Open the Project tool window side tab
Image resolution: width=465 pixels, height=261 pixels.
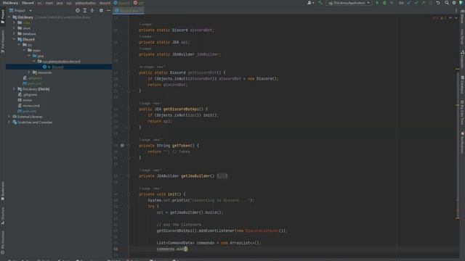3,16
